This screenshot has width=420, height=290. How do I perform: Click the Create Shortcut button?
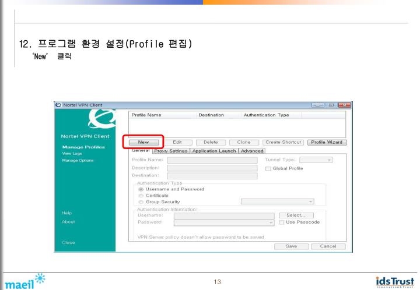pos(283,142)
